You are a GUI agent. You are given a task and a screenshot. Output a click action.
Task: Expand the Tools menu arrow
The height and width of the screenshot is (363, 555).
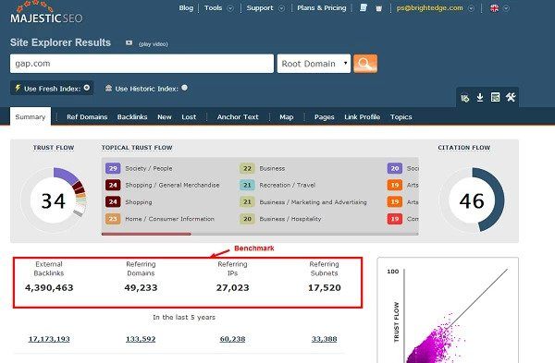[x=230, y=8]
